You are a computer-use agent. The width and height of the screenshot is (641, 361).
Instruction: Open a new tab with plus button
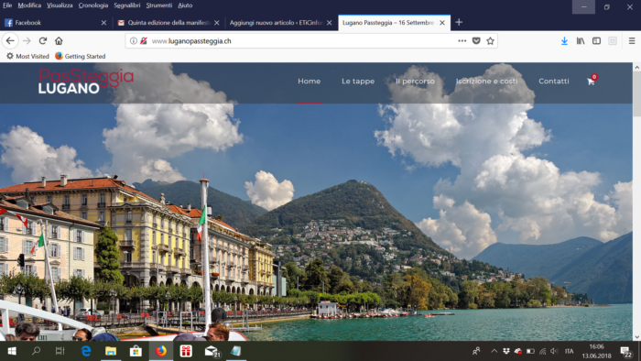[459, 23]
